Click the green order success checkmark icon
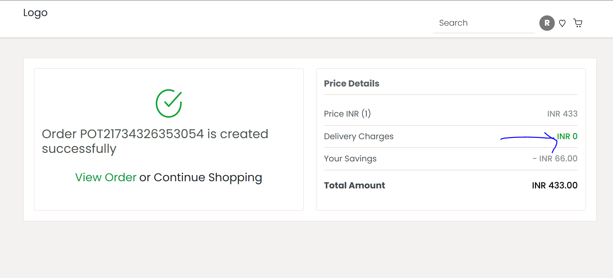Image resolution: width=613 pixels, height=278 pixels. pos(169,103)
